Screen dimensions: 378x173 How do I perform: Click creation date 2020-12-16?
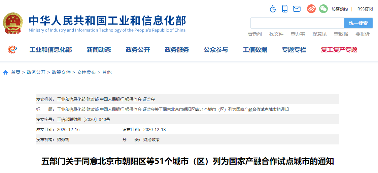tap(68, 129)
